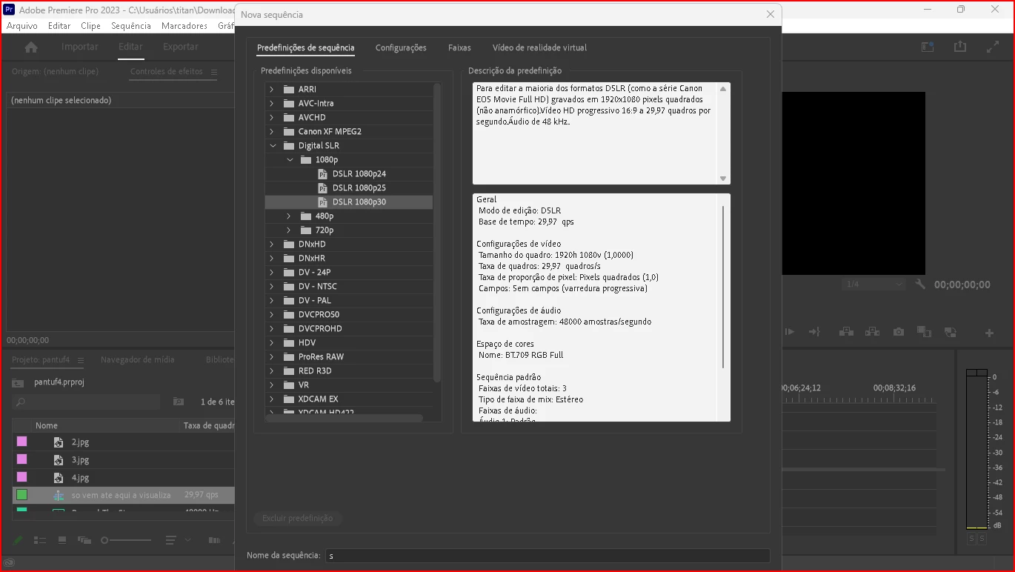The width and height of the screenshot is (1015, 572).
Task: Toggle the left Solo S button on audio meter
Action: tap(971, 539)
